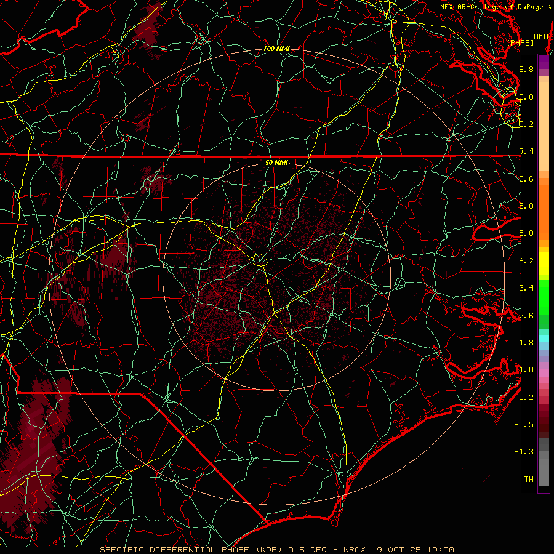Pick the yellow segment of the color bar
554x554 pixels.
544,263
